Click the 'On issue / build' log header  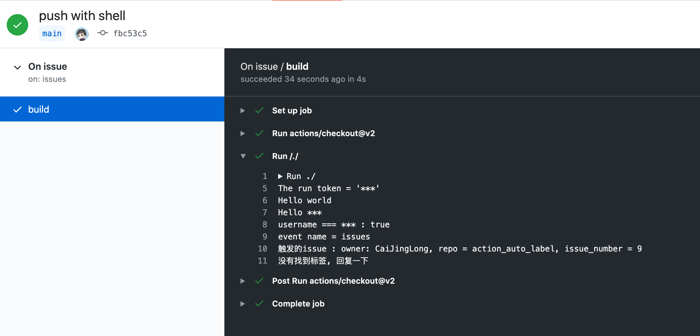[274, 66]
